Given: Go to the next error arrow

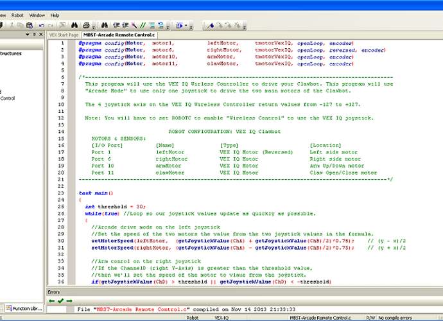Looking at the screenshot, I should click(x=69, y=301).
